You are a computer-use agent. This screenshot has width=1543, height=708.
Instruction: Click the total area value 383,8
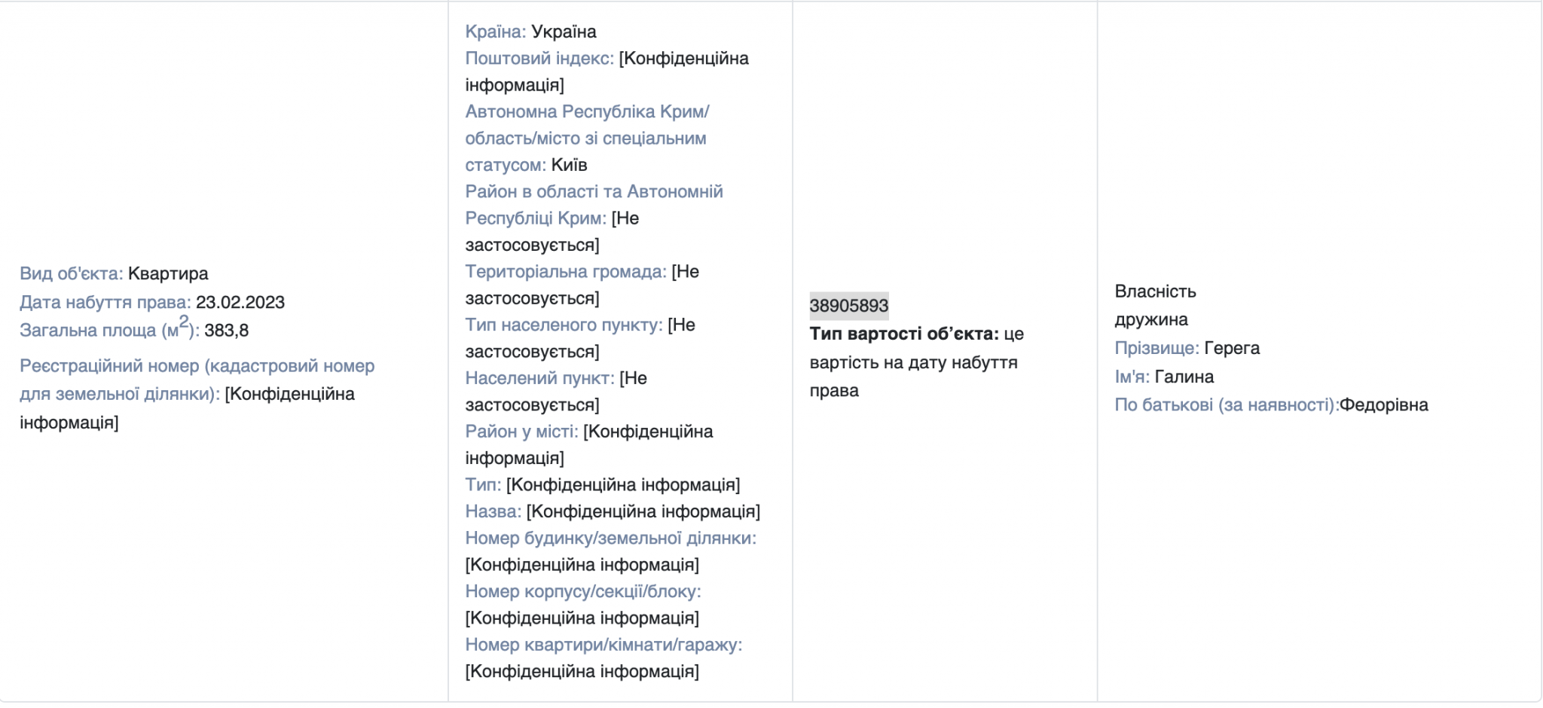tap(226, 331)
